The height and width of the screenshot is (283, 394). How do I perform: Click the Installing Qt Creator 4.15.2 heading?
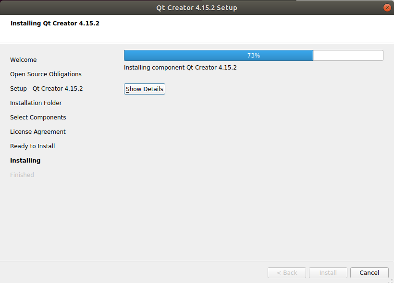[55, 24]
